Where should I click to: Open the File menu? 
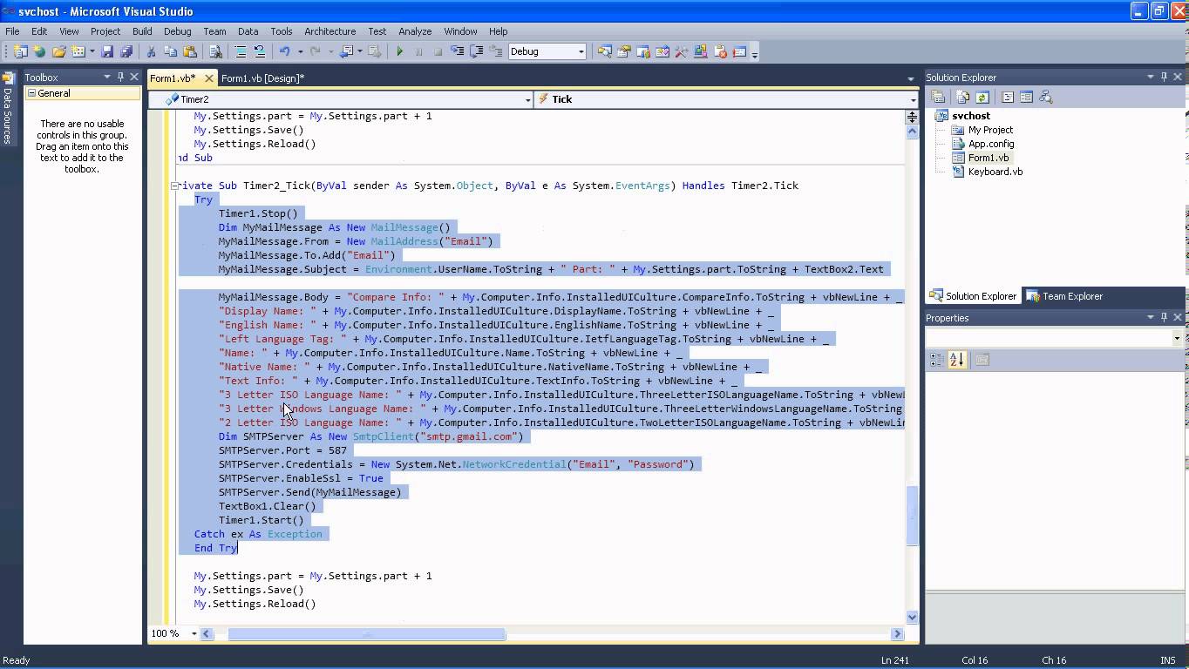coord(12,31)
